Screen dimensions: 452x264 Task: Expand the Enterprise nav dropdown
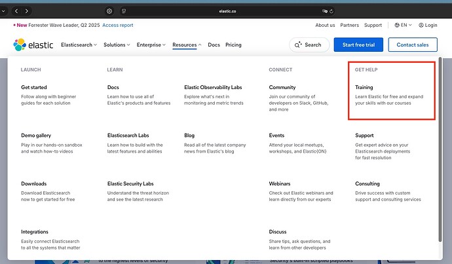pyautogui.click(x=151, y=45)
